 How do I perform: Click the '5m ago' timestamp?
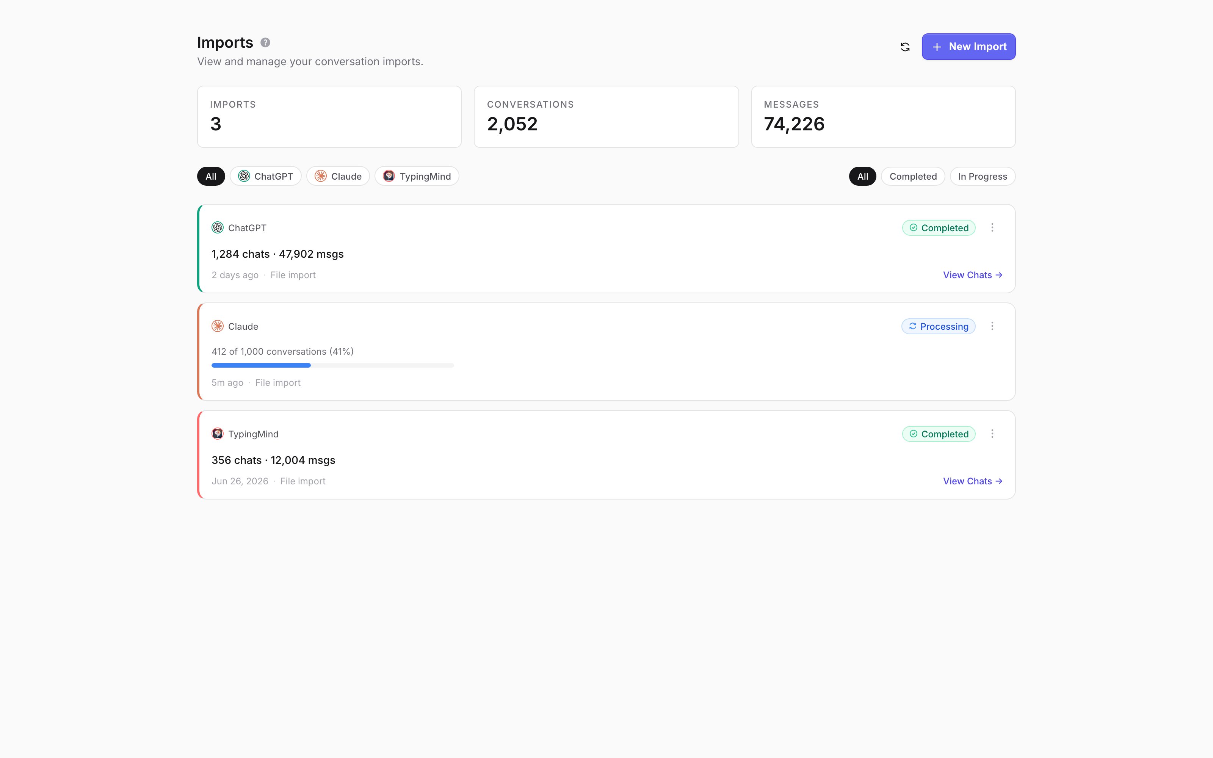[227, 382]
